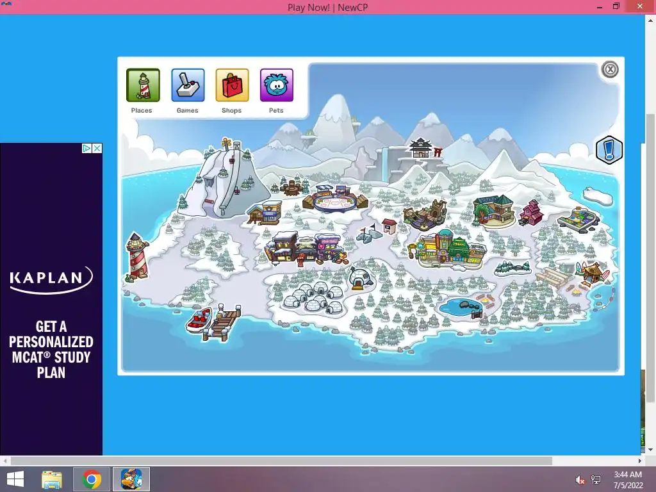Click the muted volume tray icon

[580, 480]
